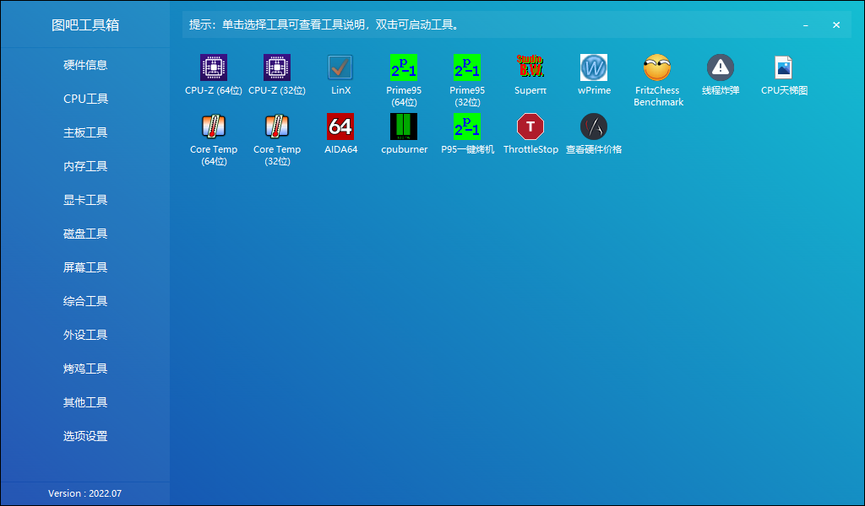Open the 主板工具 category
Image resolution: width=865 pixels, height=506 pixels.
click(85, 132)
